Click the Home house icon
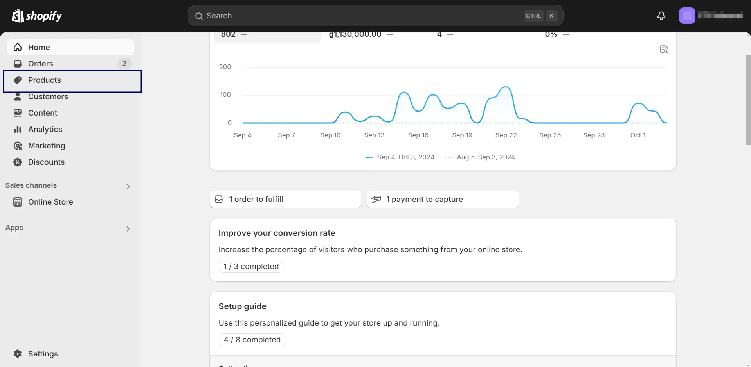Image resolution: width=751 pixels, height=367 pixels. [x=18, y=47]
